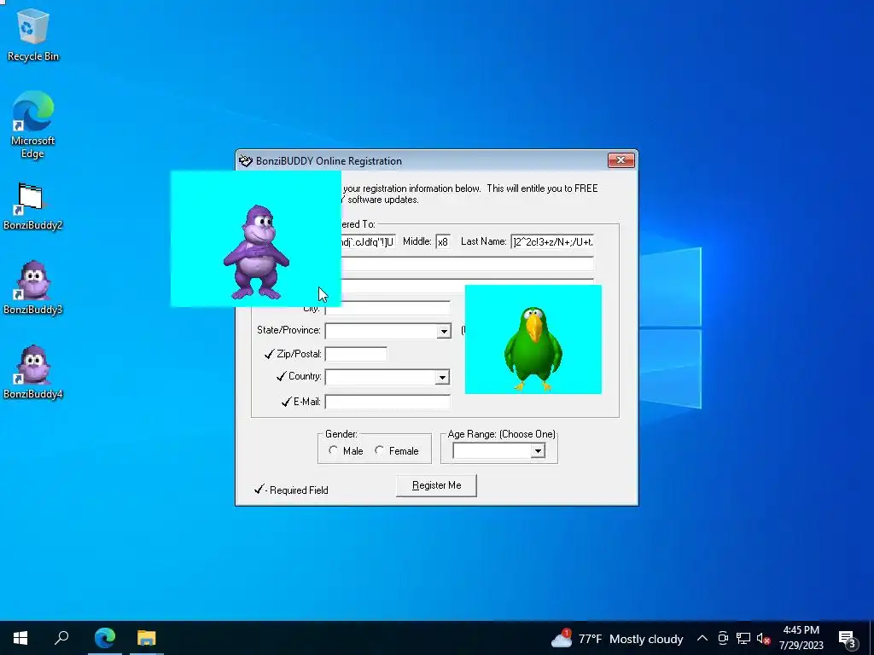Open the weather widget showing 77°F
Image resolution: width=874 pixels, height=655 pixels.
coord(616,639)
